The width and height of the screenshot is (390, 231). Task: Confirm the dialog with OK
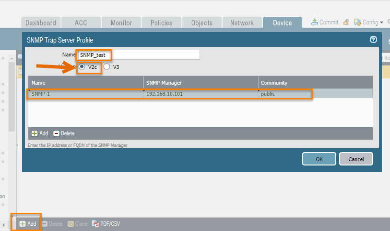(x=319, y=159)
